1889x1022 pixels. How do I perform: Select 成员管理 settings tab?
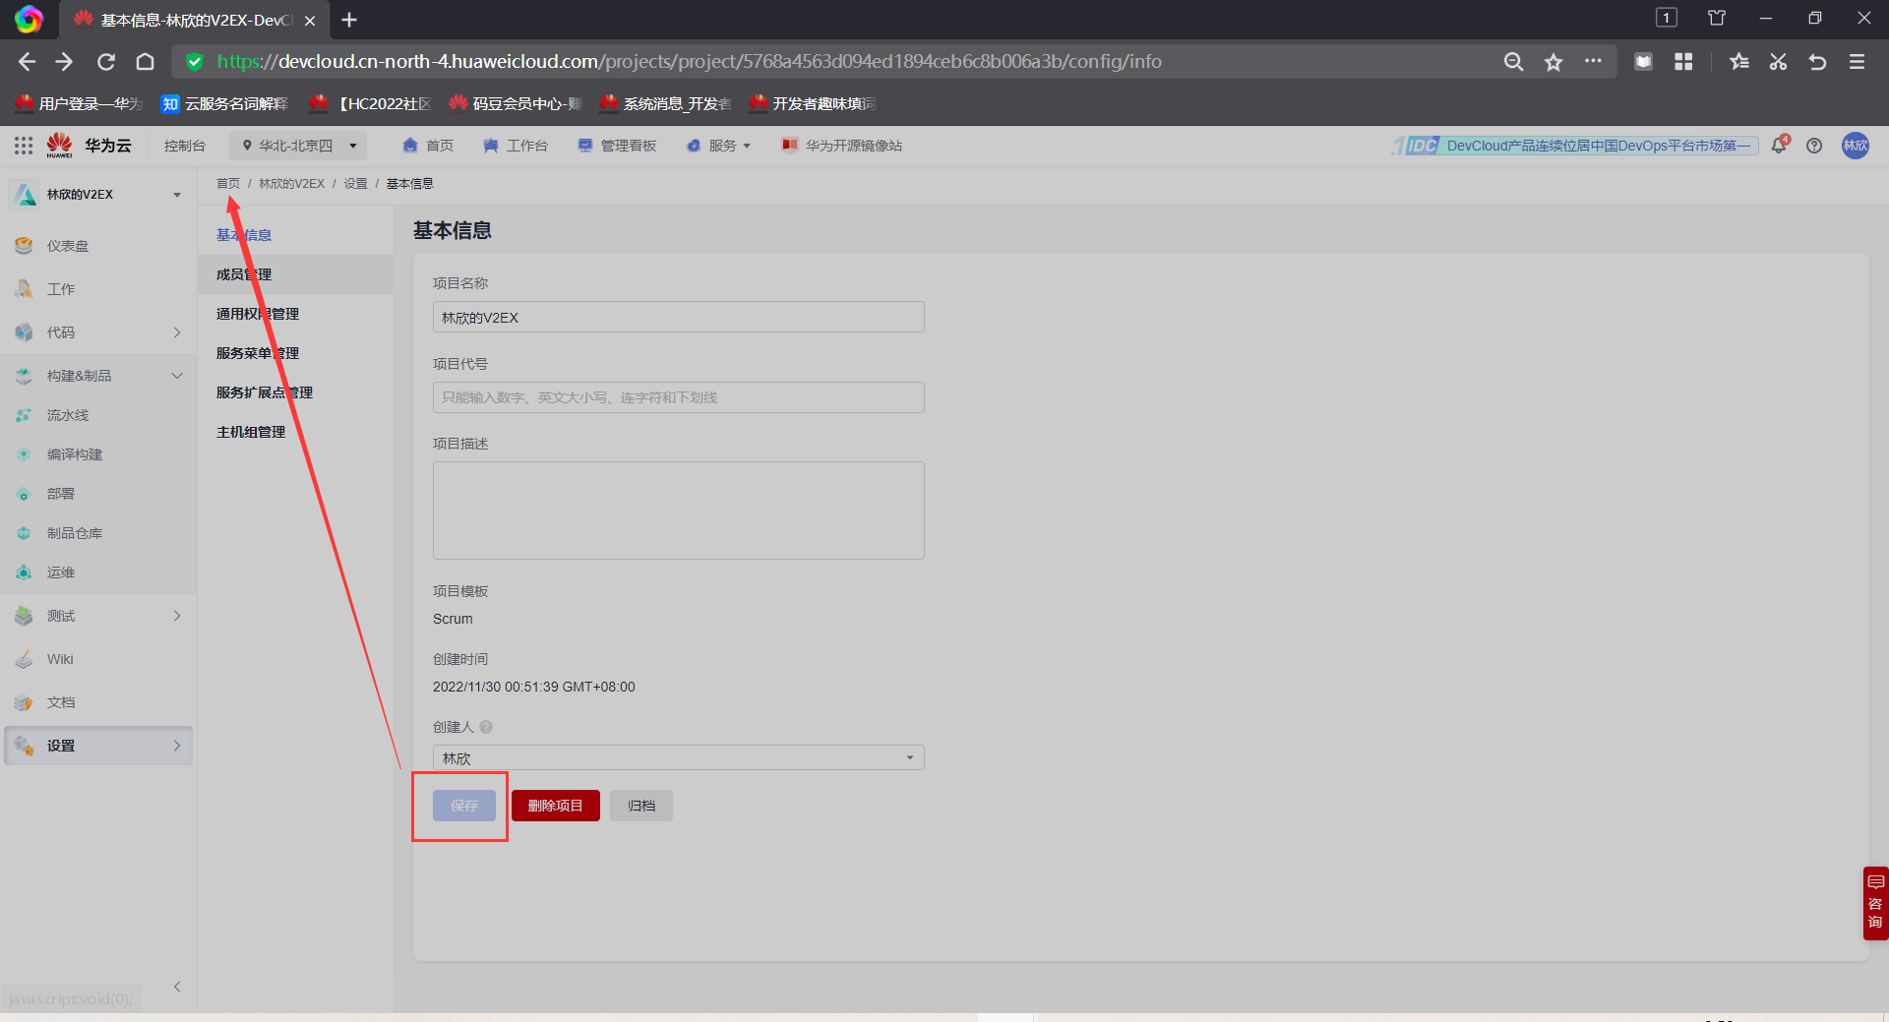[x=244, y=274]
